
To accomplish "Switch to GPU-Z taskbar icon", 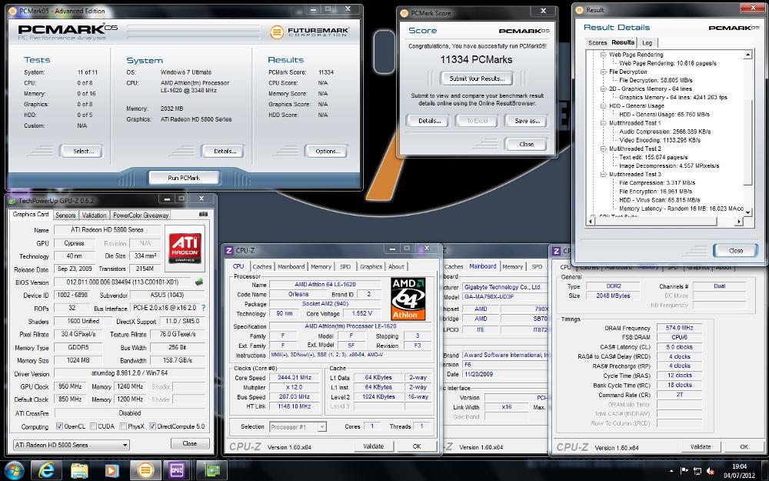I will (x=212, y=470).
